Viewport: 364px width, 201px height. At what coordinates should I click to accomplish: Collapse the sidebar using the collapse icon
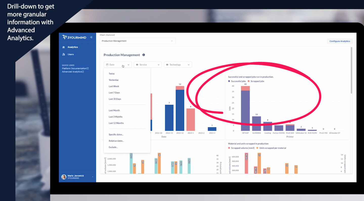point(91,37)
